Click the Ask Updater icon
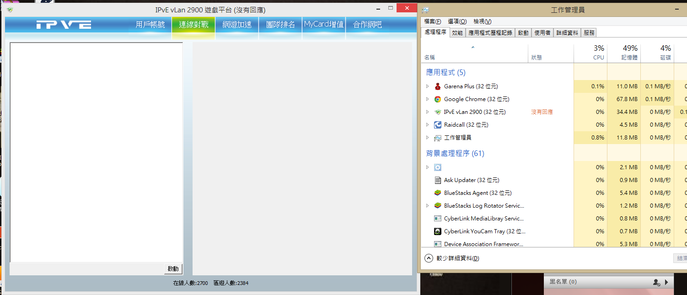The width and height of the screenshot is (687, 295). pyautogui.click(x=438, y=180)
